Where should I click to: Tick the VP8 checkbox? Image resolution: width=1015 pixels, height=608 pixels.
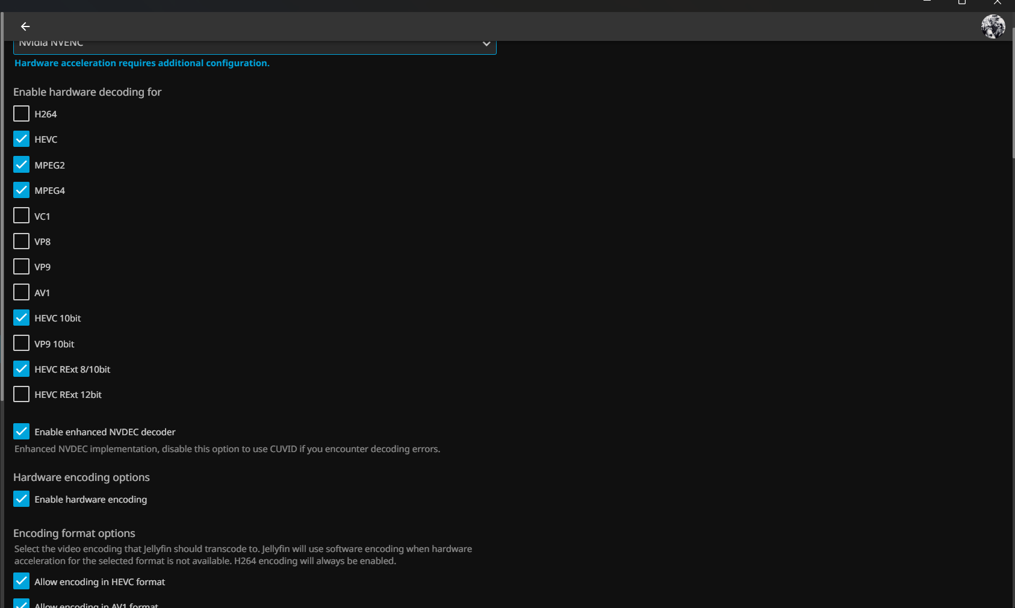[21, 241]
